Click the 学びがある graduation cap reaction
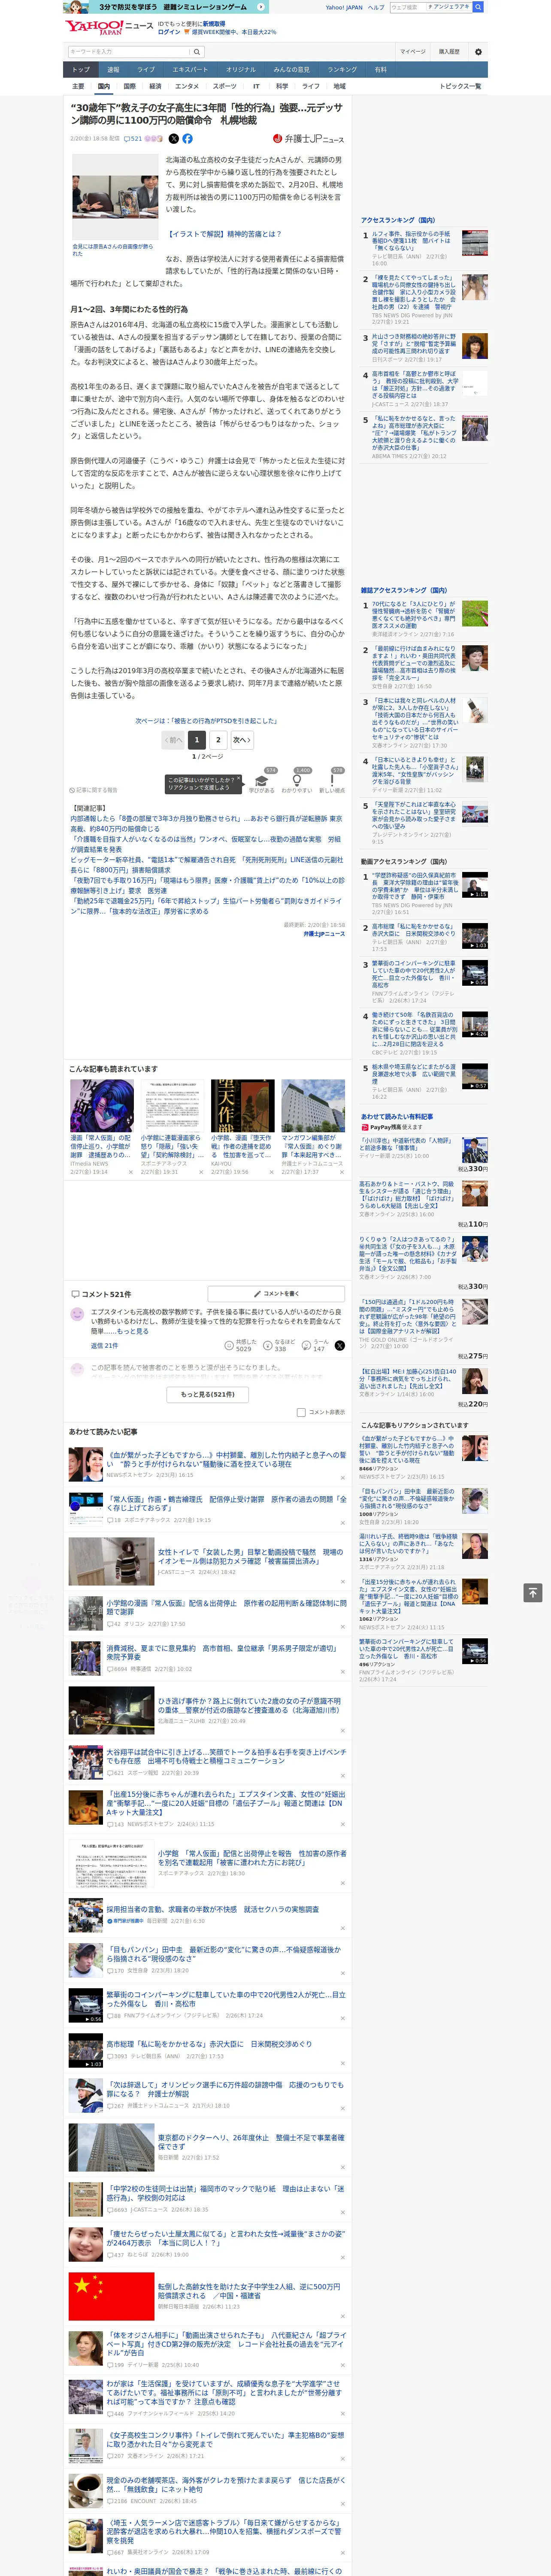Viewport: 551px width, 2576px height. (262, 782)
